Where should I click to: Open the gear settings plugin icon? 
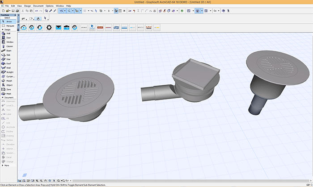[x=49, y=28]
